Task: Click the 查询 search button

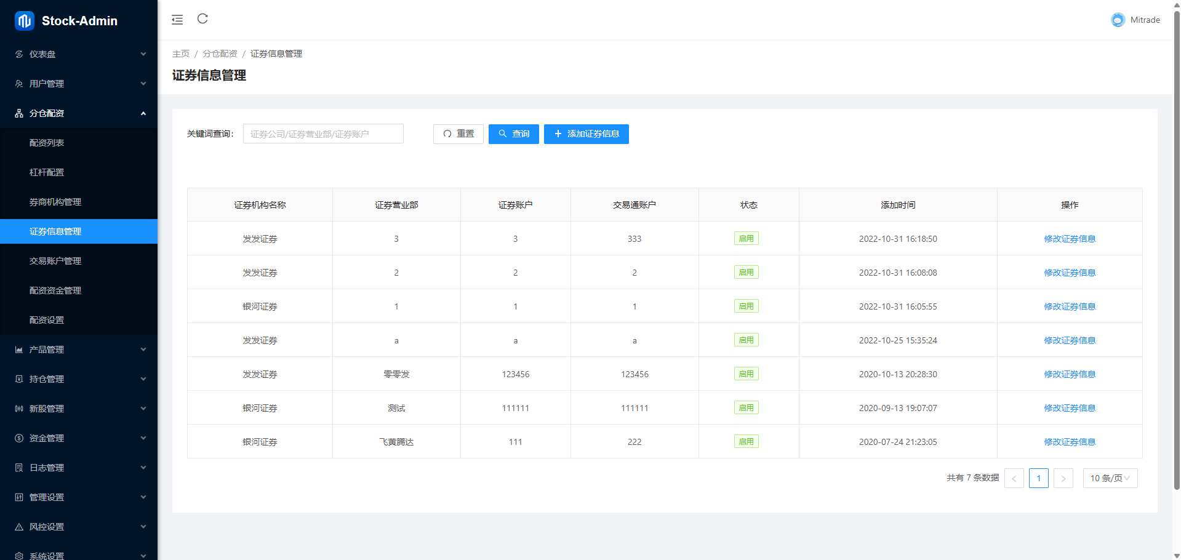Action: click(x=513, y=134)
